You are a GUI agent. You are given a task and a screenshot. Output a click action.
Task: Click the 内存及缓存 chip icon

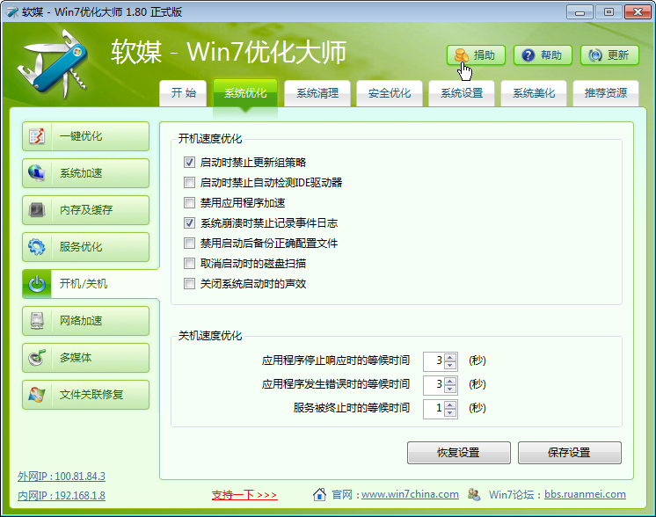click(37, 209)
